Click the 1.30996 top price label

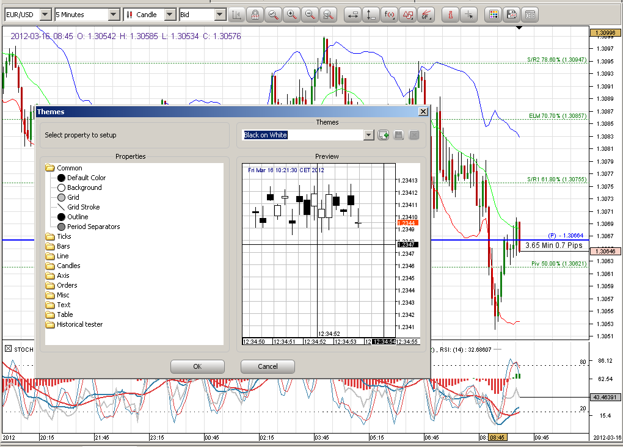[x=605, y=32]
